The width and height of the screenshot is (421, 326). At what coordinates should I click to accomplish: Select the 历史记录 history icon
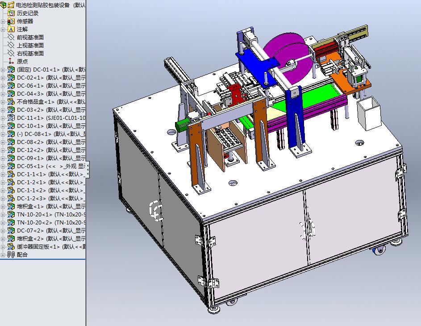tap(11, 13)
